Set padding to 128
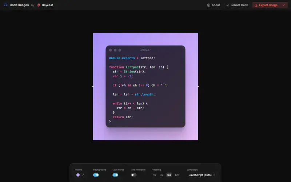Image resolution: width=291 pixels, height=182 pixels. 177,175
